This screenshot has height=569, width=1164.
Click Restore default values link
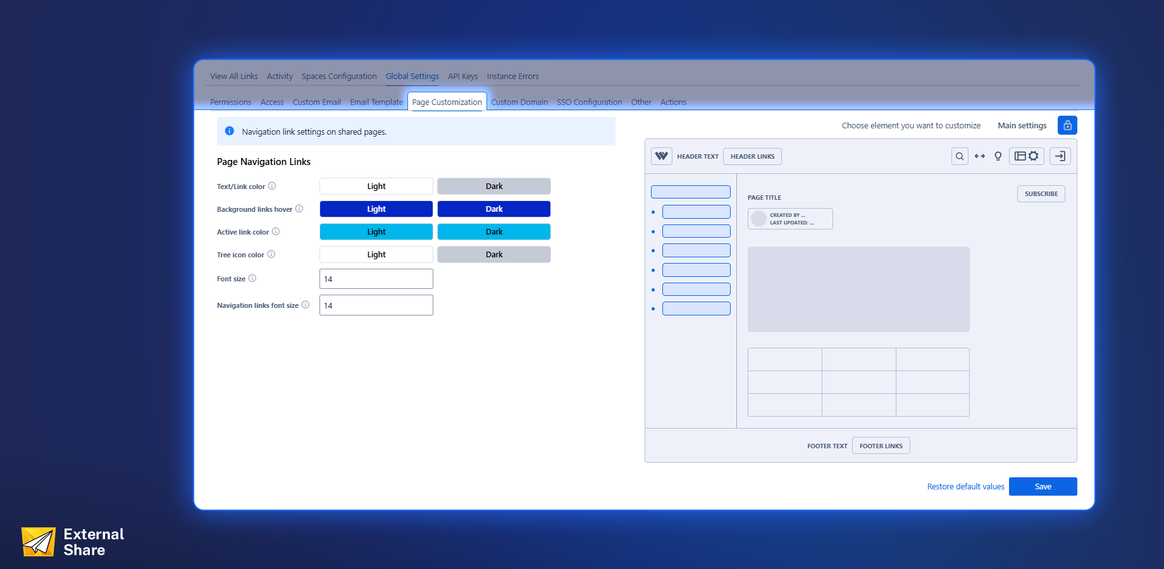tap(966, 486)
